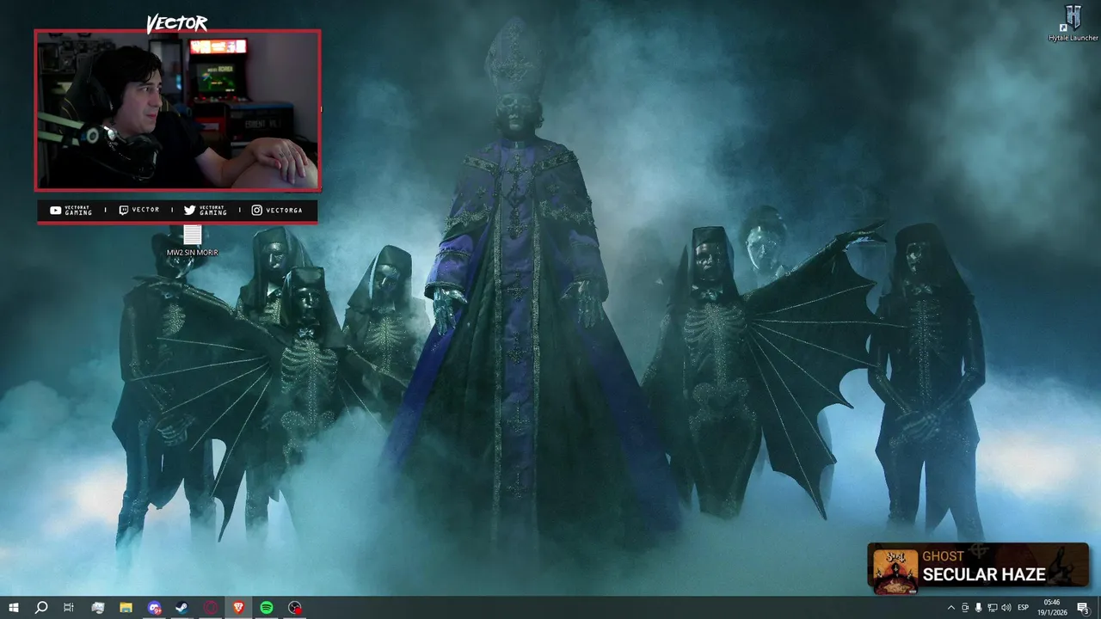The width and height of the screenshot is (1101, 619).
Task: Open the Discord taskbar icon with notification badge
Action: (x=154, y=608)
